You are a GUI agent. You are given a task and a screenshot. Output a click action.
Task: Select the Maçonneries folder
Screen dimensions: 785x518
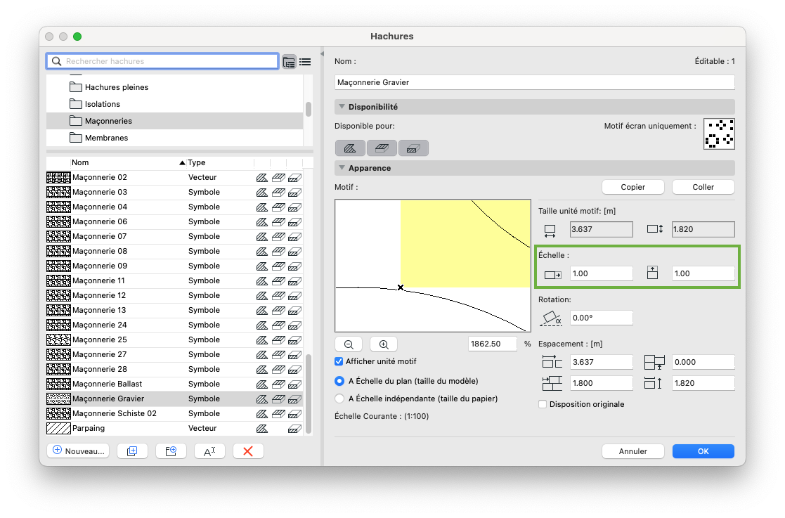click(175, 121)
